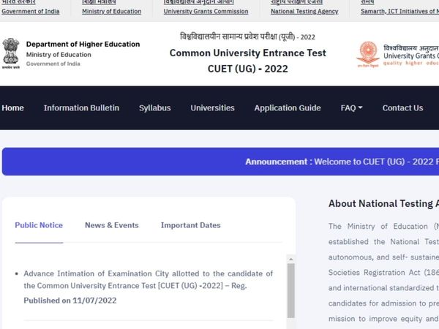Open the Samarth ICT Initiatives link
Screen dimensions: 439x329
coord(399,12)
